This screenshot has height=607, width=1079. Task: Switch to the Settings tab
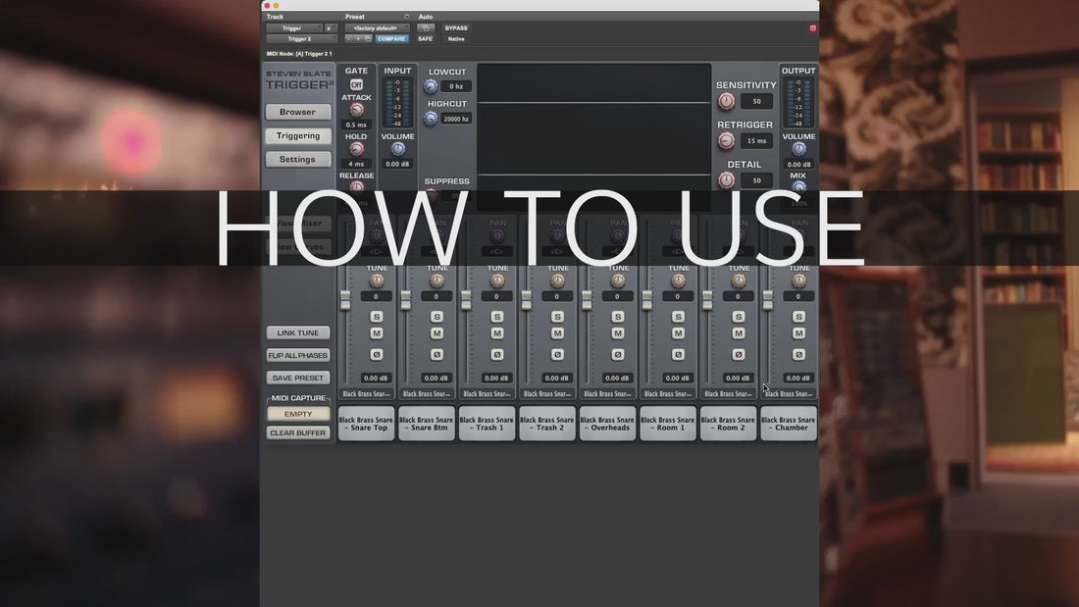click(x=298, y=159)
